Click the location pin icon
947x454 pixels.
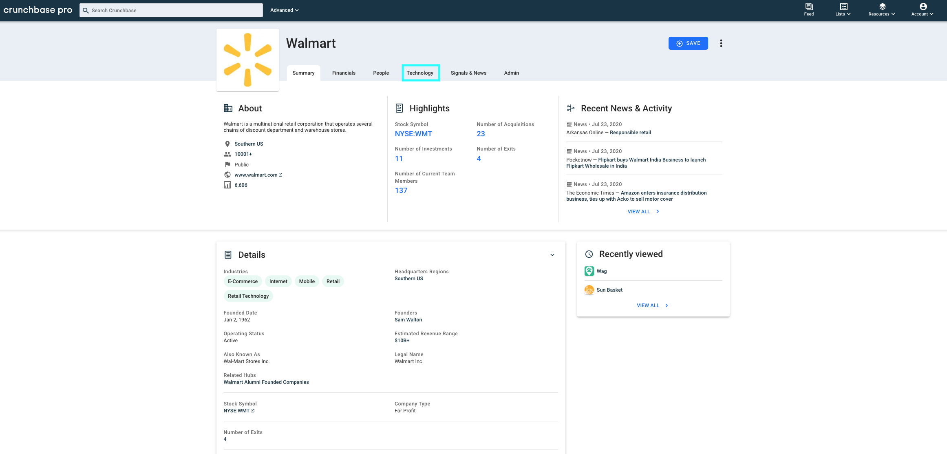(227, 144)
